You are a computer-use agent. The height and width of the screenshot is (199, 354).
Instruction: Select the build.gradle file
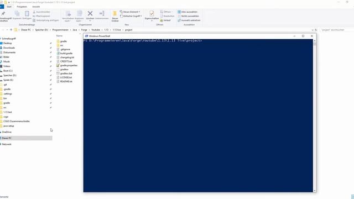66,54
